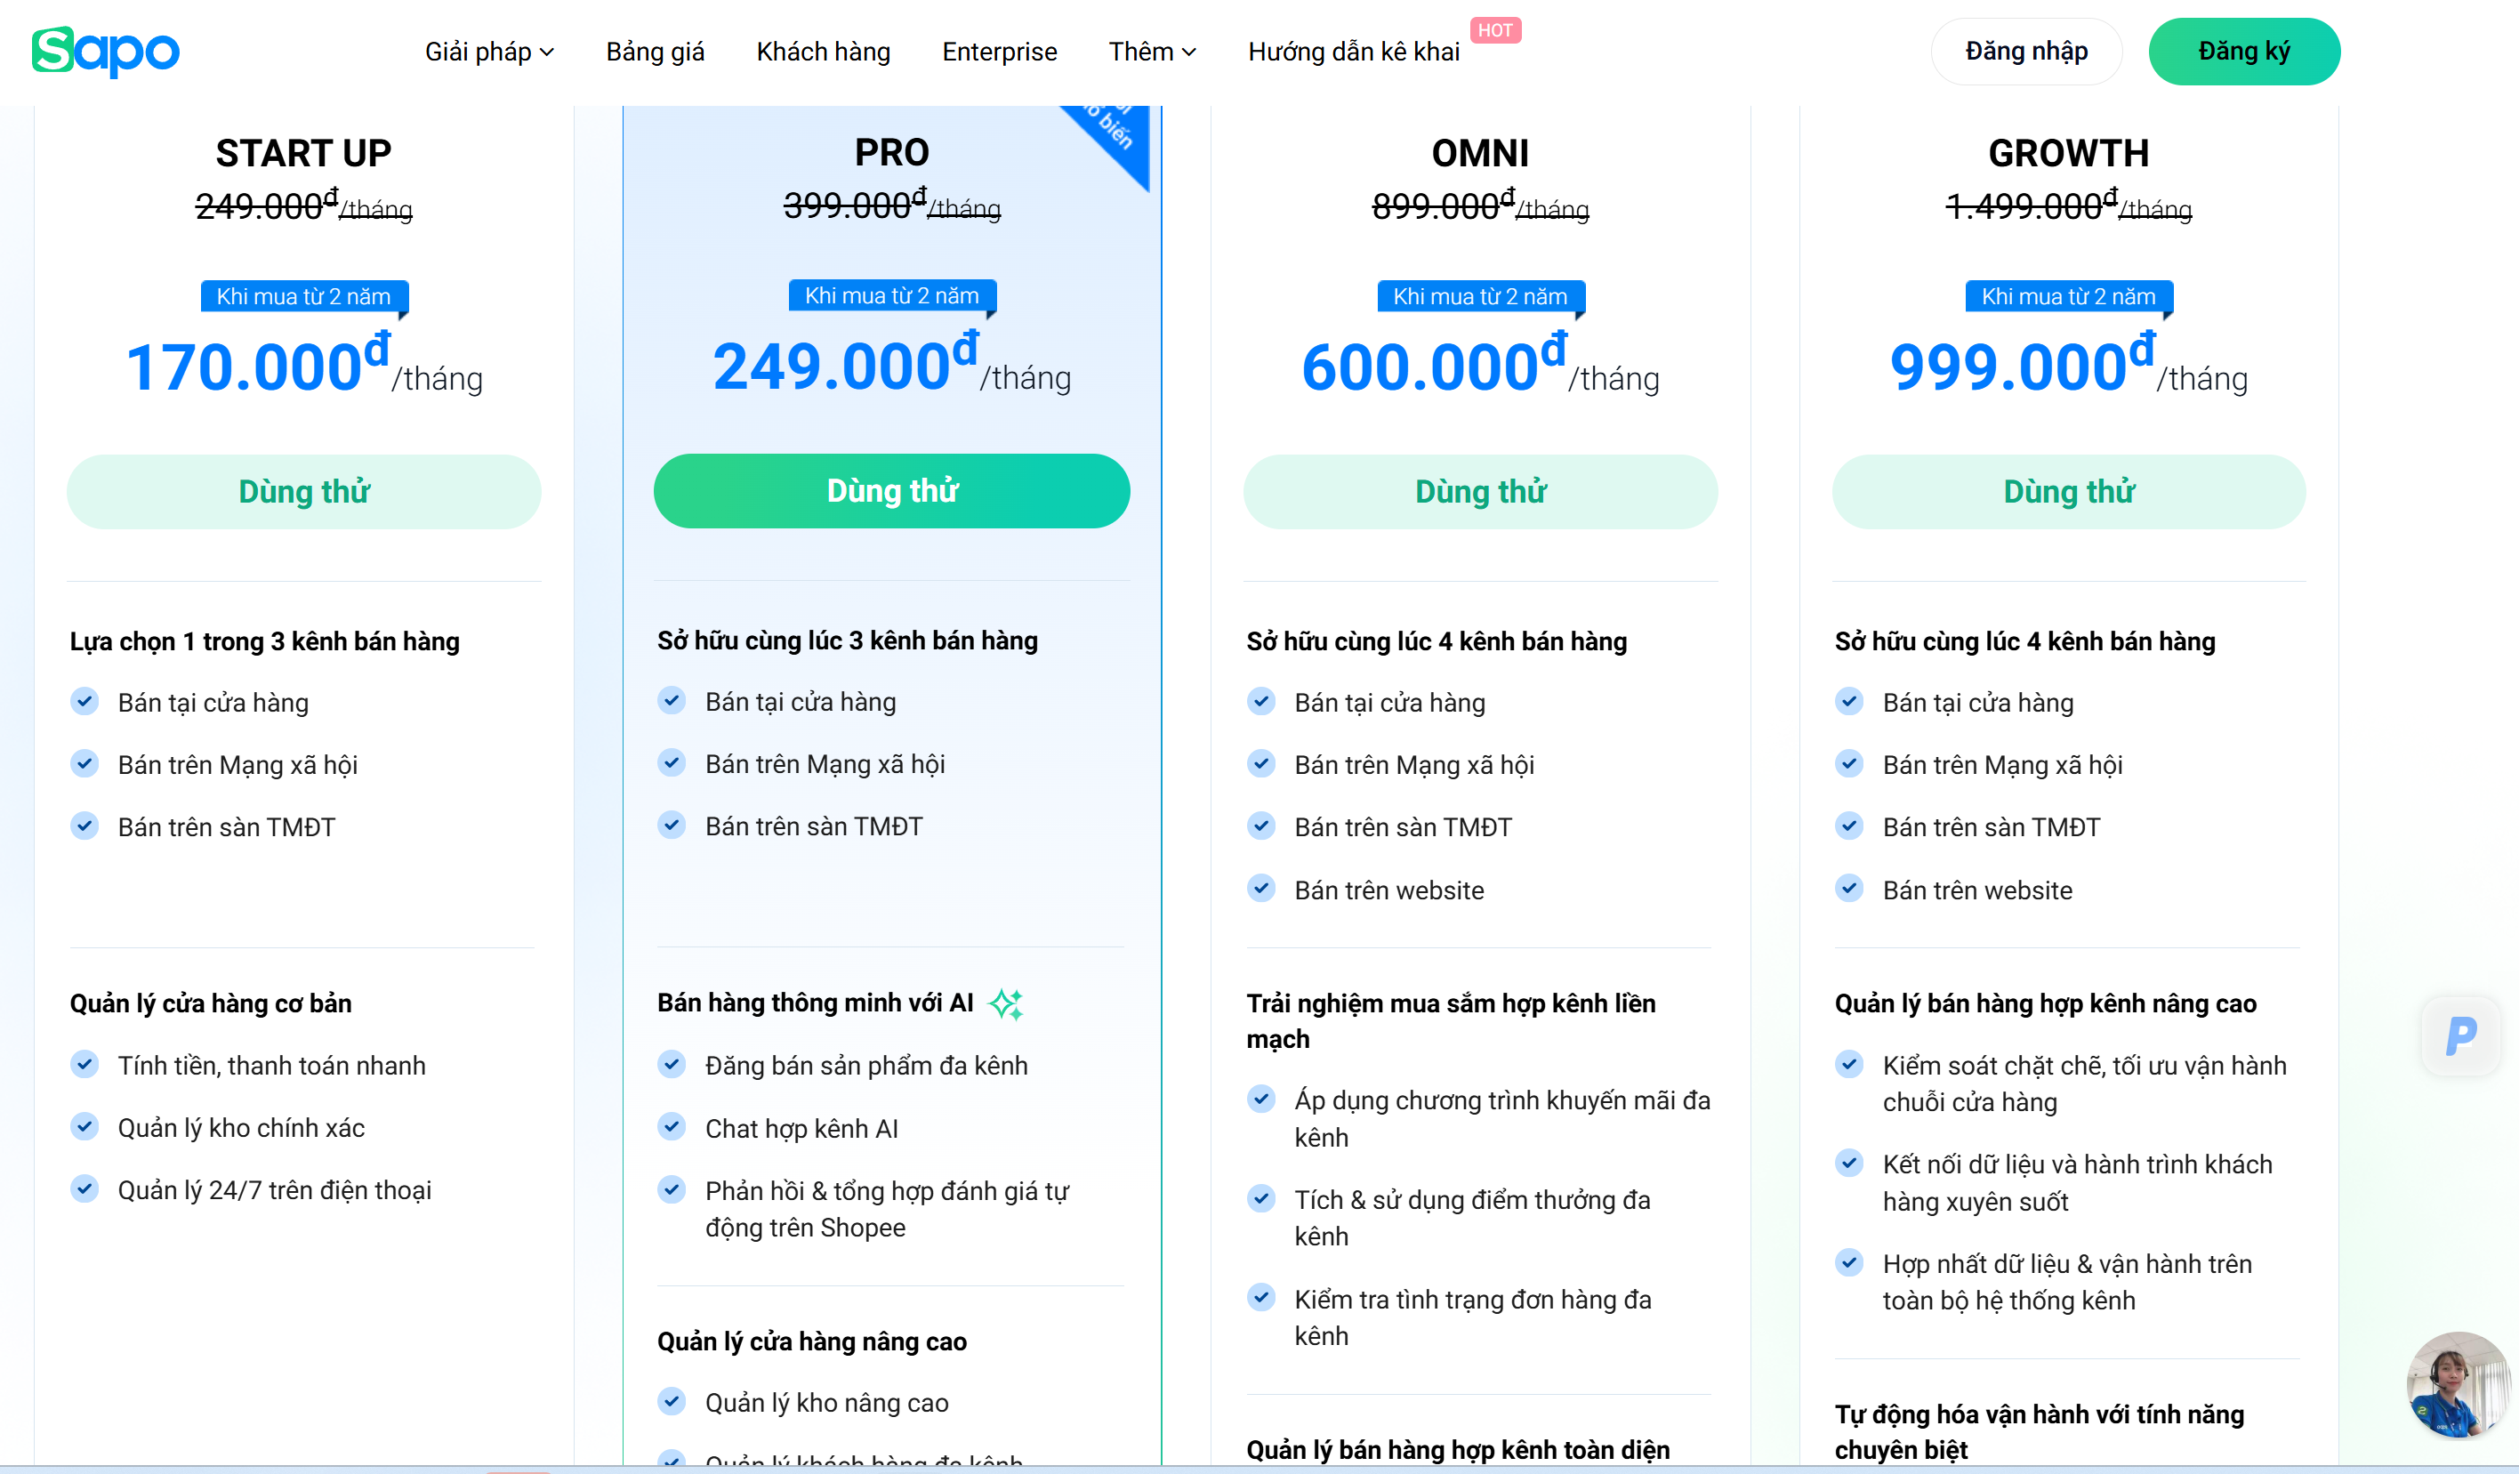Open the Enterprise menu link
This screenshot has height=1474, width=2519.
point(999,52)
